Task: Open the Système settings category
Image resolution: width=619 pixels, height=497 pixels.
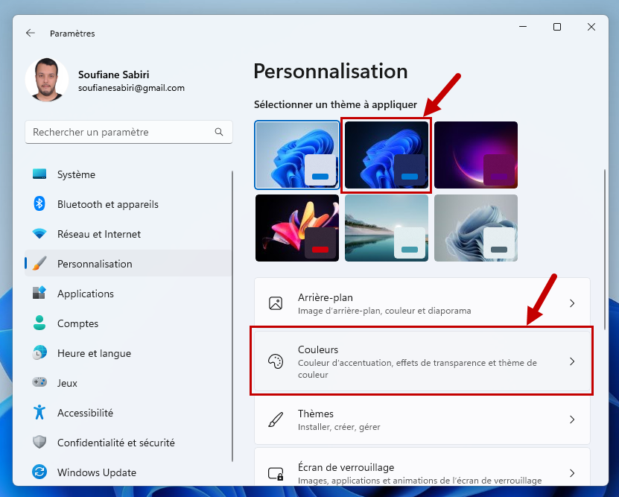Action: 128,174
